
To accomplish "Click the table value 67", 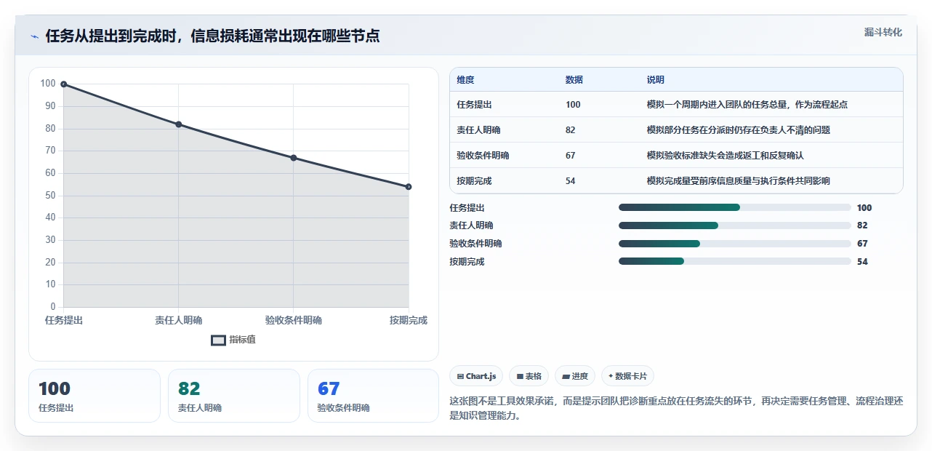I will tap(571, 156).
